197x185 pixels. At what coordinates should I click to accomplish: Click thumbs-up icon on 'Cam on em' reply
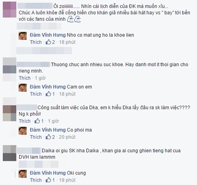pos(48,94)
